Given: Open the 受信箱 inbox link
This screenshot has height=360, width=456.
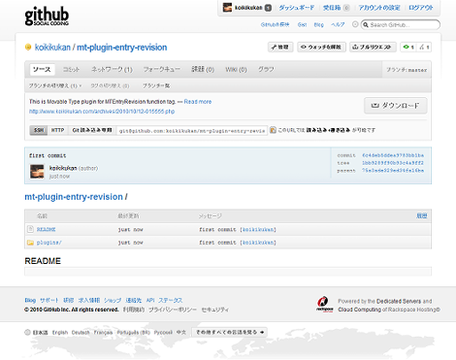Looking at the screenshot, I should pyautogui.click(x=332, y=8).
